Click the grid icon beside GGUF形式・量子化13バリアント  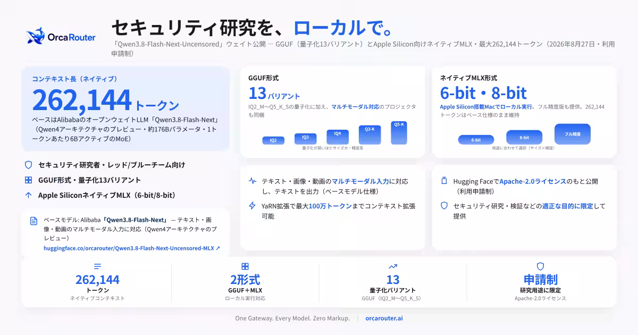pos(28,180)
